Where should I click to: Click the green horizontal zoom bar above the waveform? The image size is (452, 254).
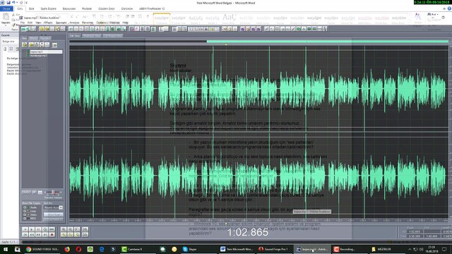click(x=328, y=42)
